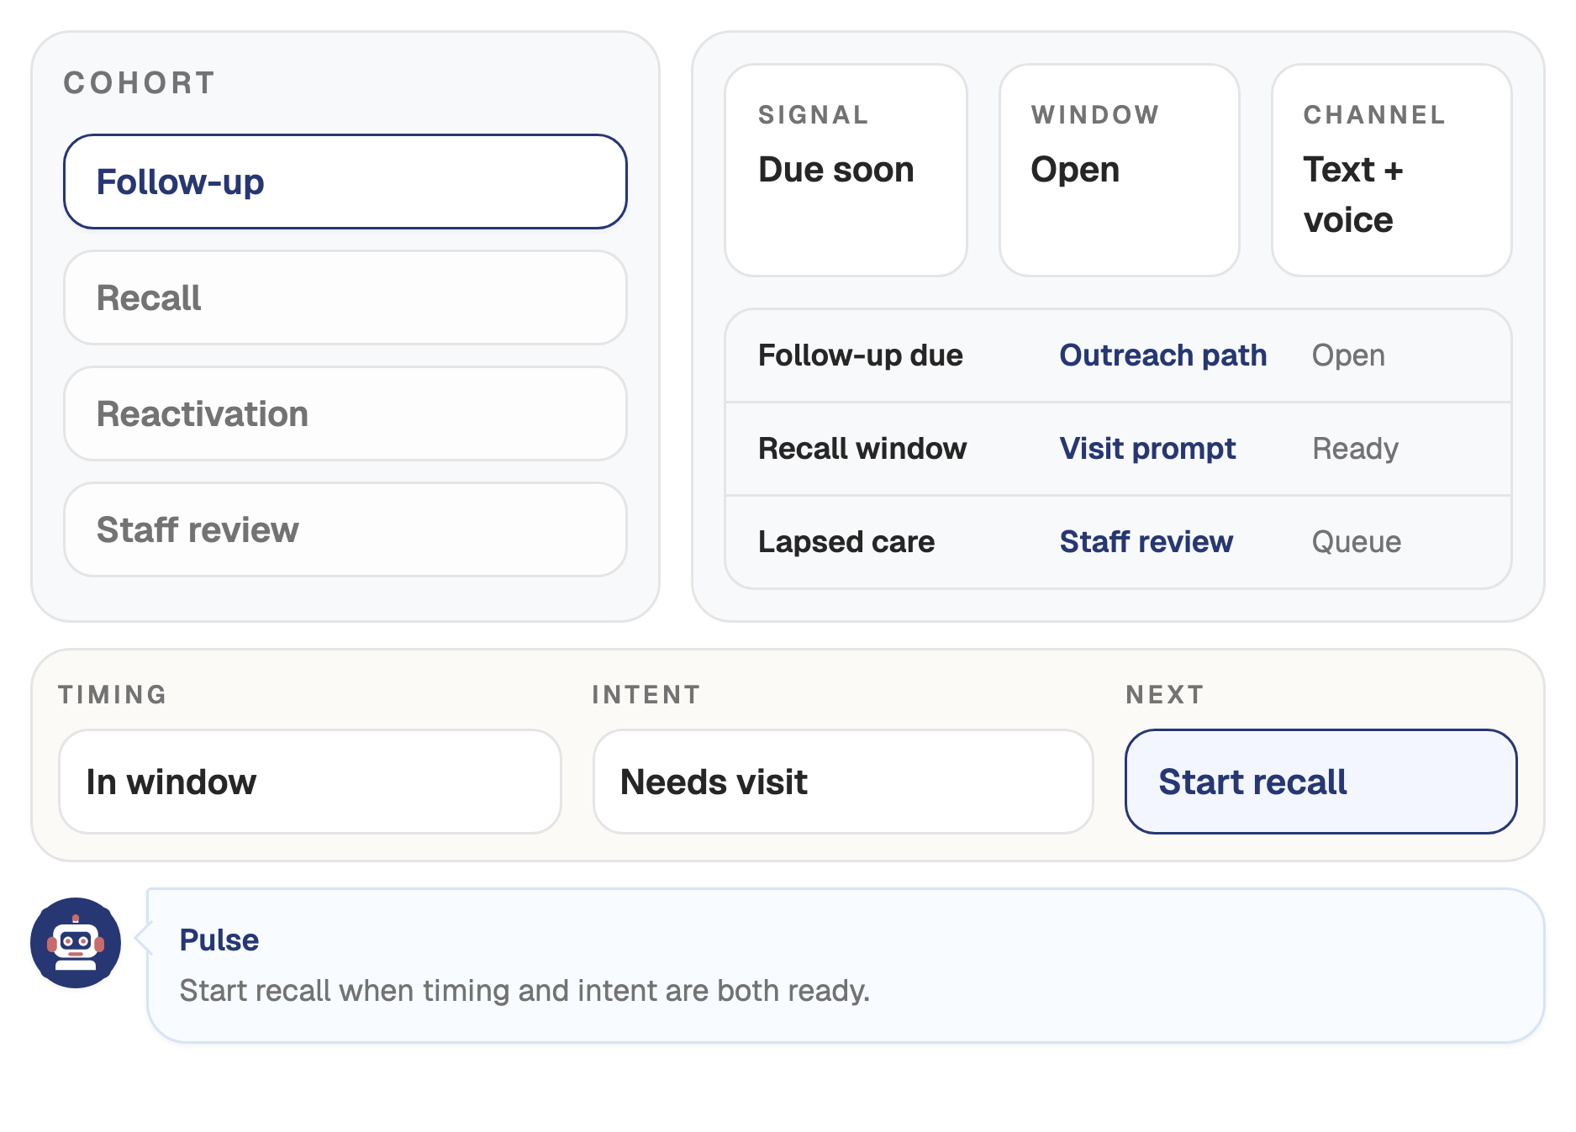Click the Ready status text
The image size is (1576, 1132).
click(1355, 449)
